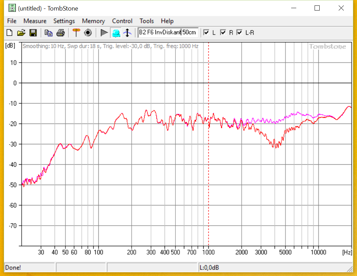Open the File menu
Screen dimensions: 357x276
tap(12, 21)
